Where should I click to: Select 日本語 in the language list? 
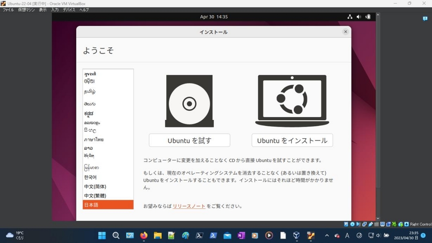click(108, 205)
